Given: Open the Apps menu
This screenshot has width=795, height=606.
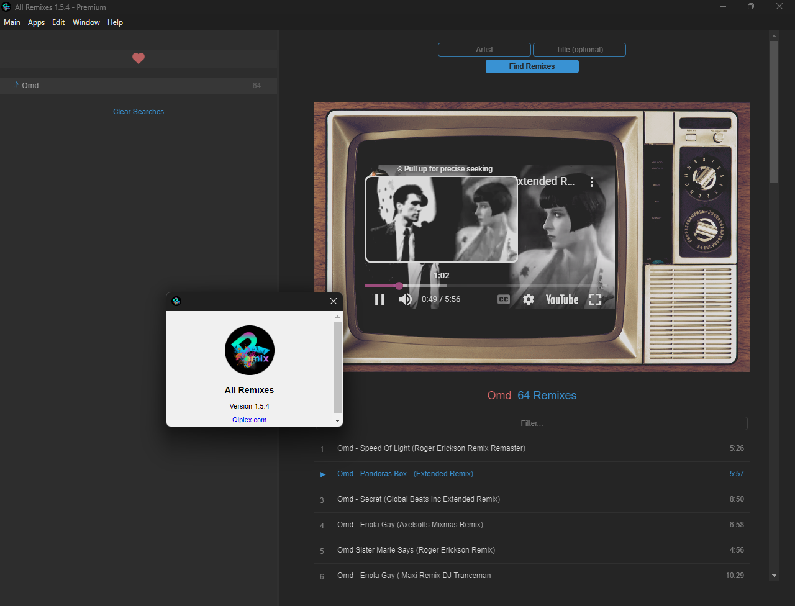Looking at the screenshot, I should [x=37, y=22].
